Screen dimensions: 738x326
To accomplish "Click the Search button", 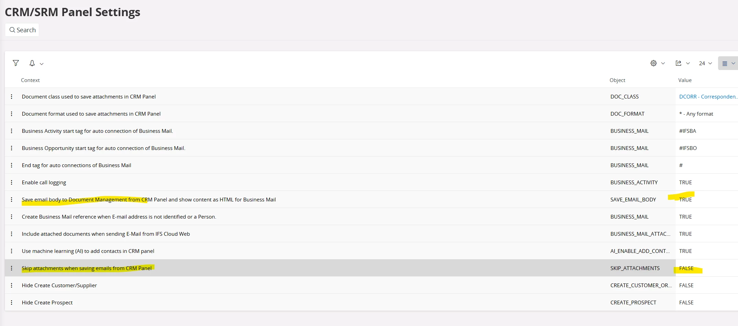I will (22, 30).
